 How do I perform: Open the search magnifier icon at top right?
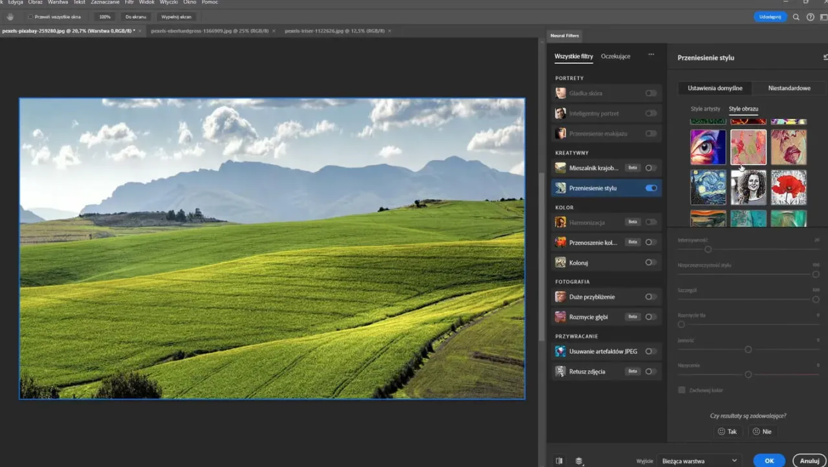tap(796, 17)
